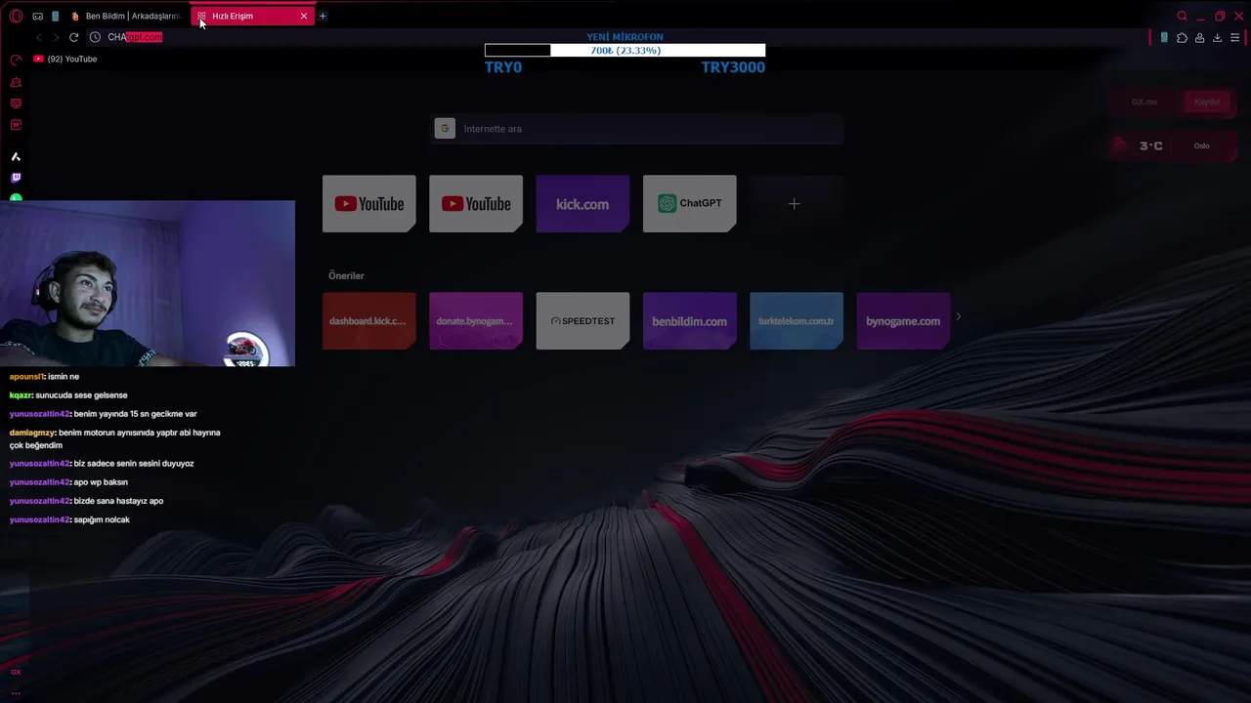Viewport: 1251px width, 703px height.
Task: Go forward with the forward arrow
Action: [x=55, y=37]
